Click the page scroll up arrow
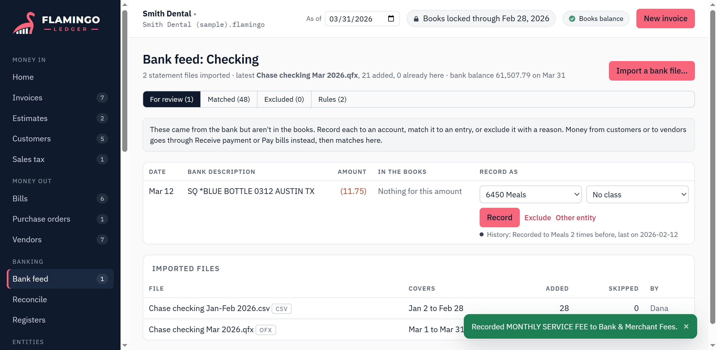Screen dimensions: 717x350 coord(713,5)
